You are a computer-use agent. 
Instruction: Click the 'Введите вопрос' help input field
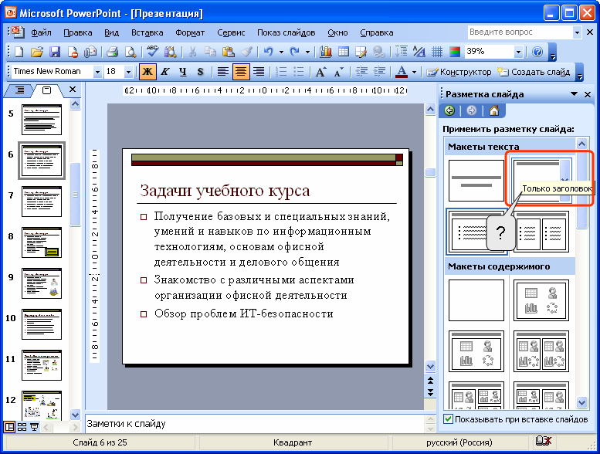tap(520, 32)
